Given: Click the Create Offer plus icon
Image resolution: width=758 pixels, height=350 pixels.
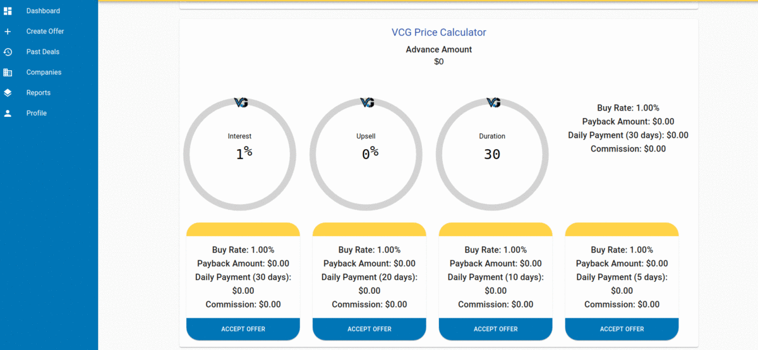Looking at the screenshot, I should tap(8, 32).
